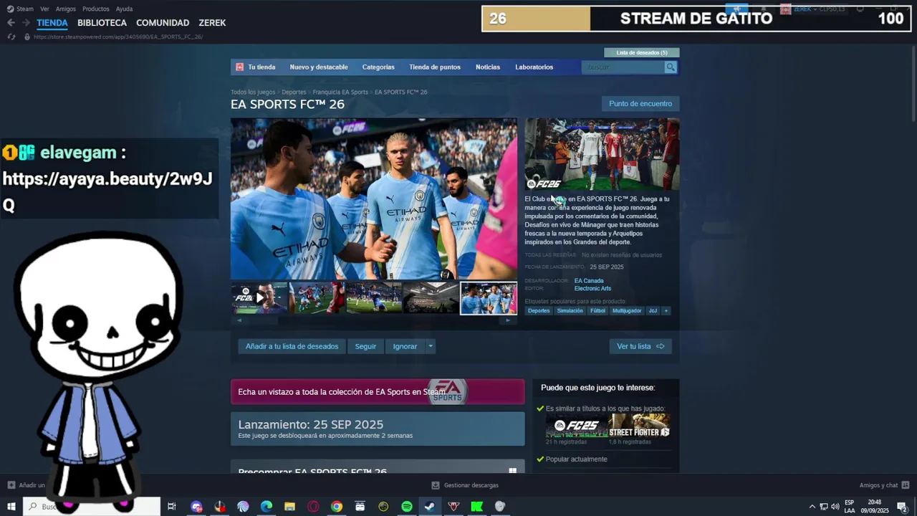This screenshot has width=917, height=516.
Task: Open Microsoft Edge from the taskbar
Action: click(267, 507)
